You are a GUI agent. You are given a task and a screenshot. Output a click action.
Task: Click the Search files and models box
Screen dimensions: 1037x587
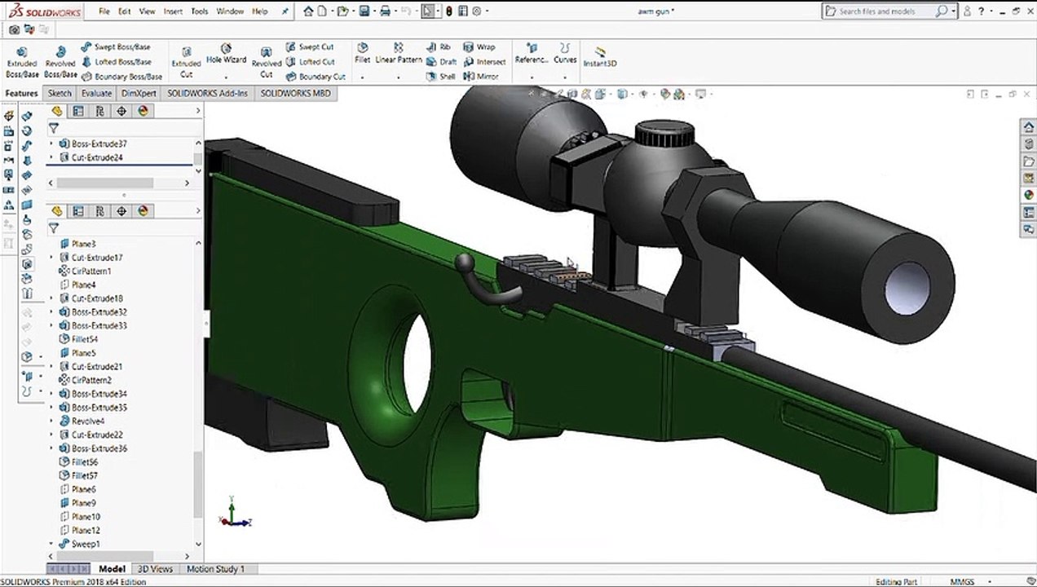886,11
